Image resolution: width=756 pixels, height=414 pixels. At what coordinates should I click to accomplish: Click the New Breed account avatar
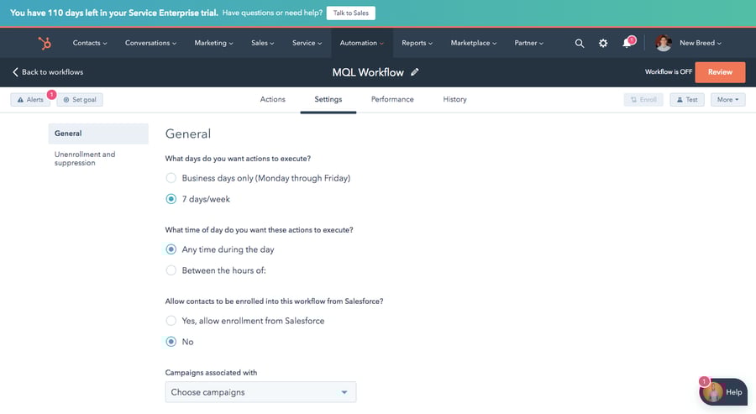tap(664, 43)
